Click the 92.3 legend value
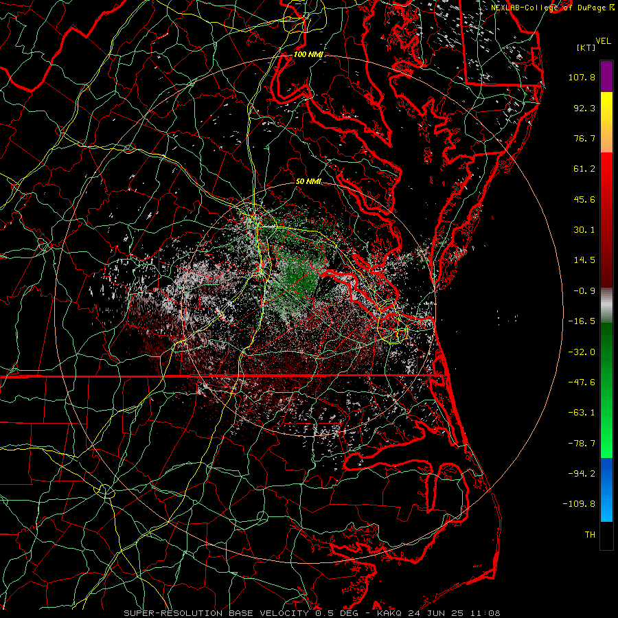Viewport: 618px width, 618px height. (x=584, y=108)
